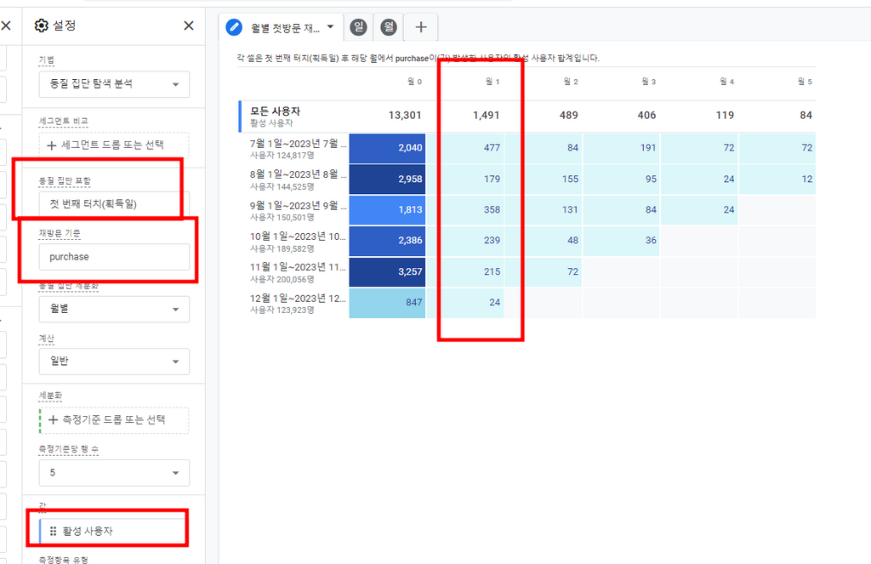Click the total 13,301 cell
The width and height of the screenshot is (871, 564).
(x=405, y=116)
